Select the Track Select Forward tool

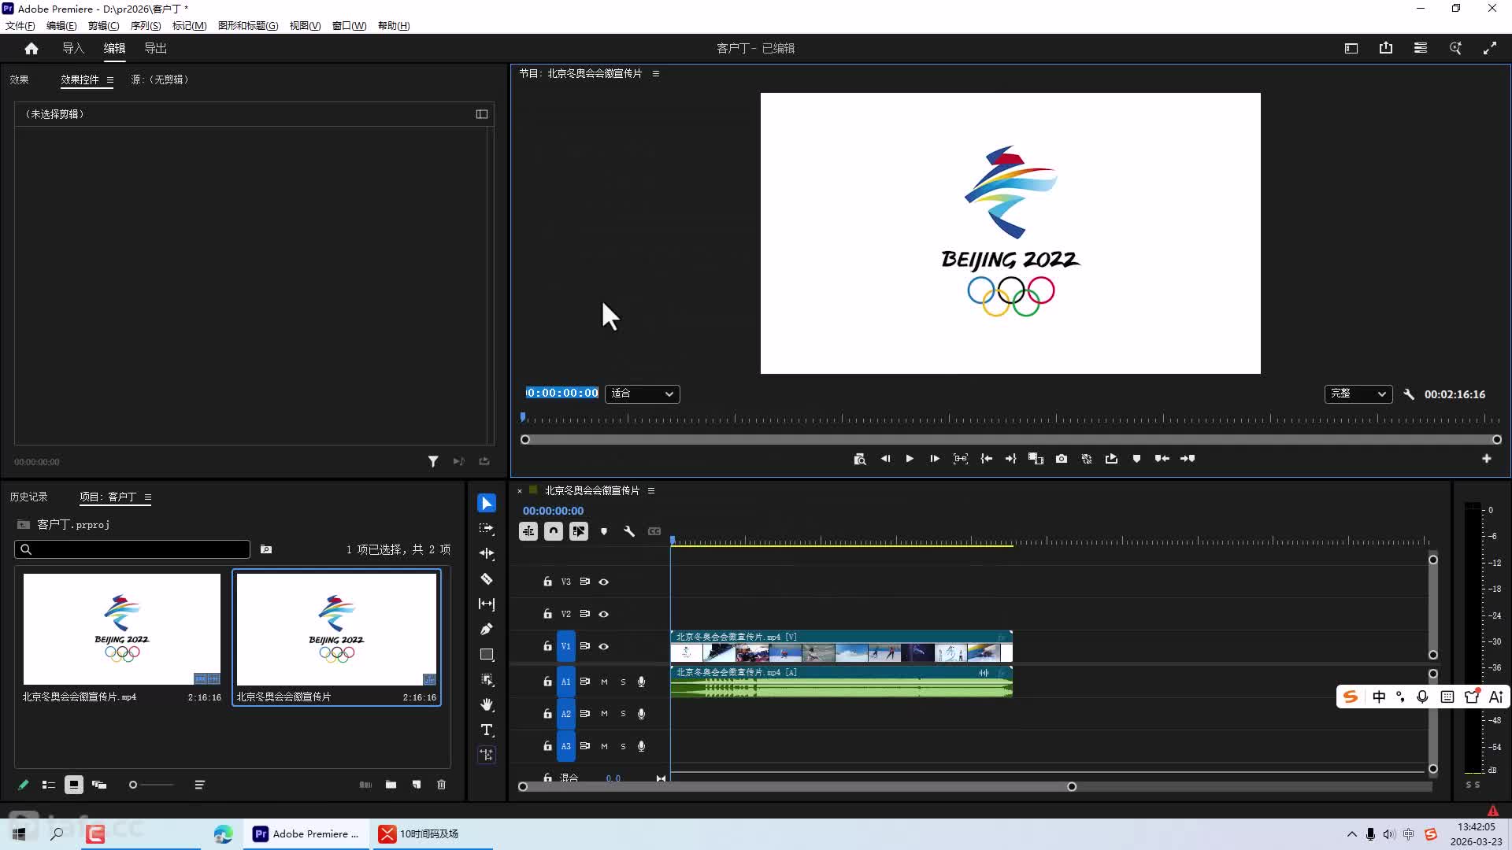tap(487, 528)
